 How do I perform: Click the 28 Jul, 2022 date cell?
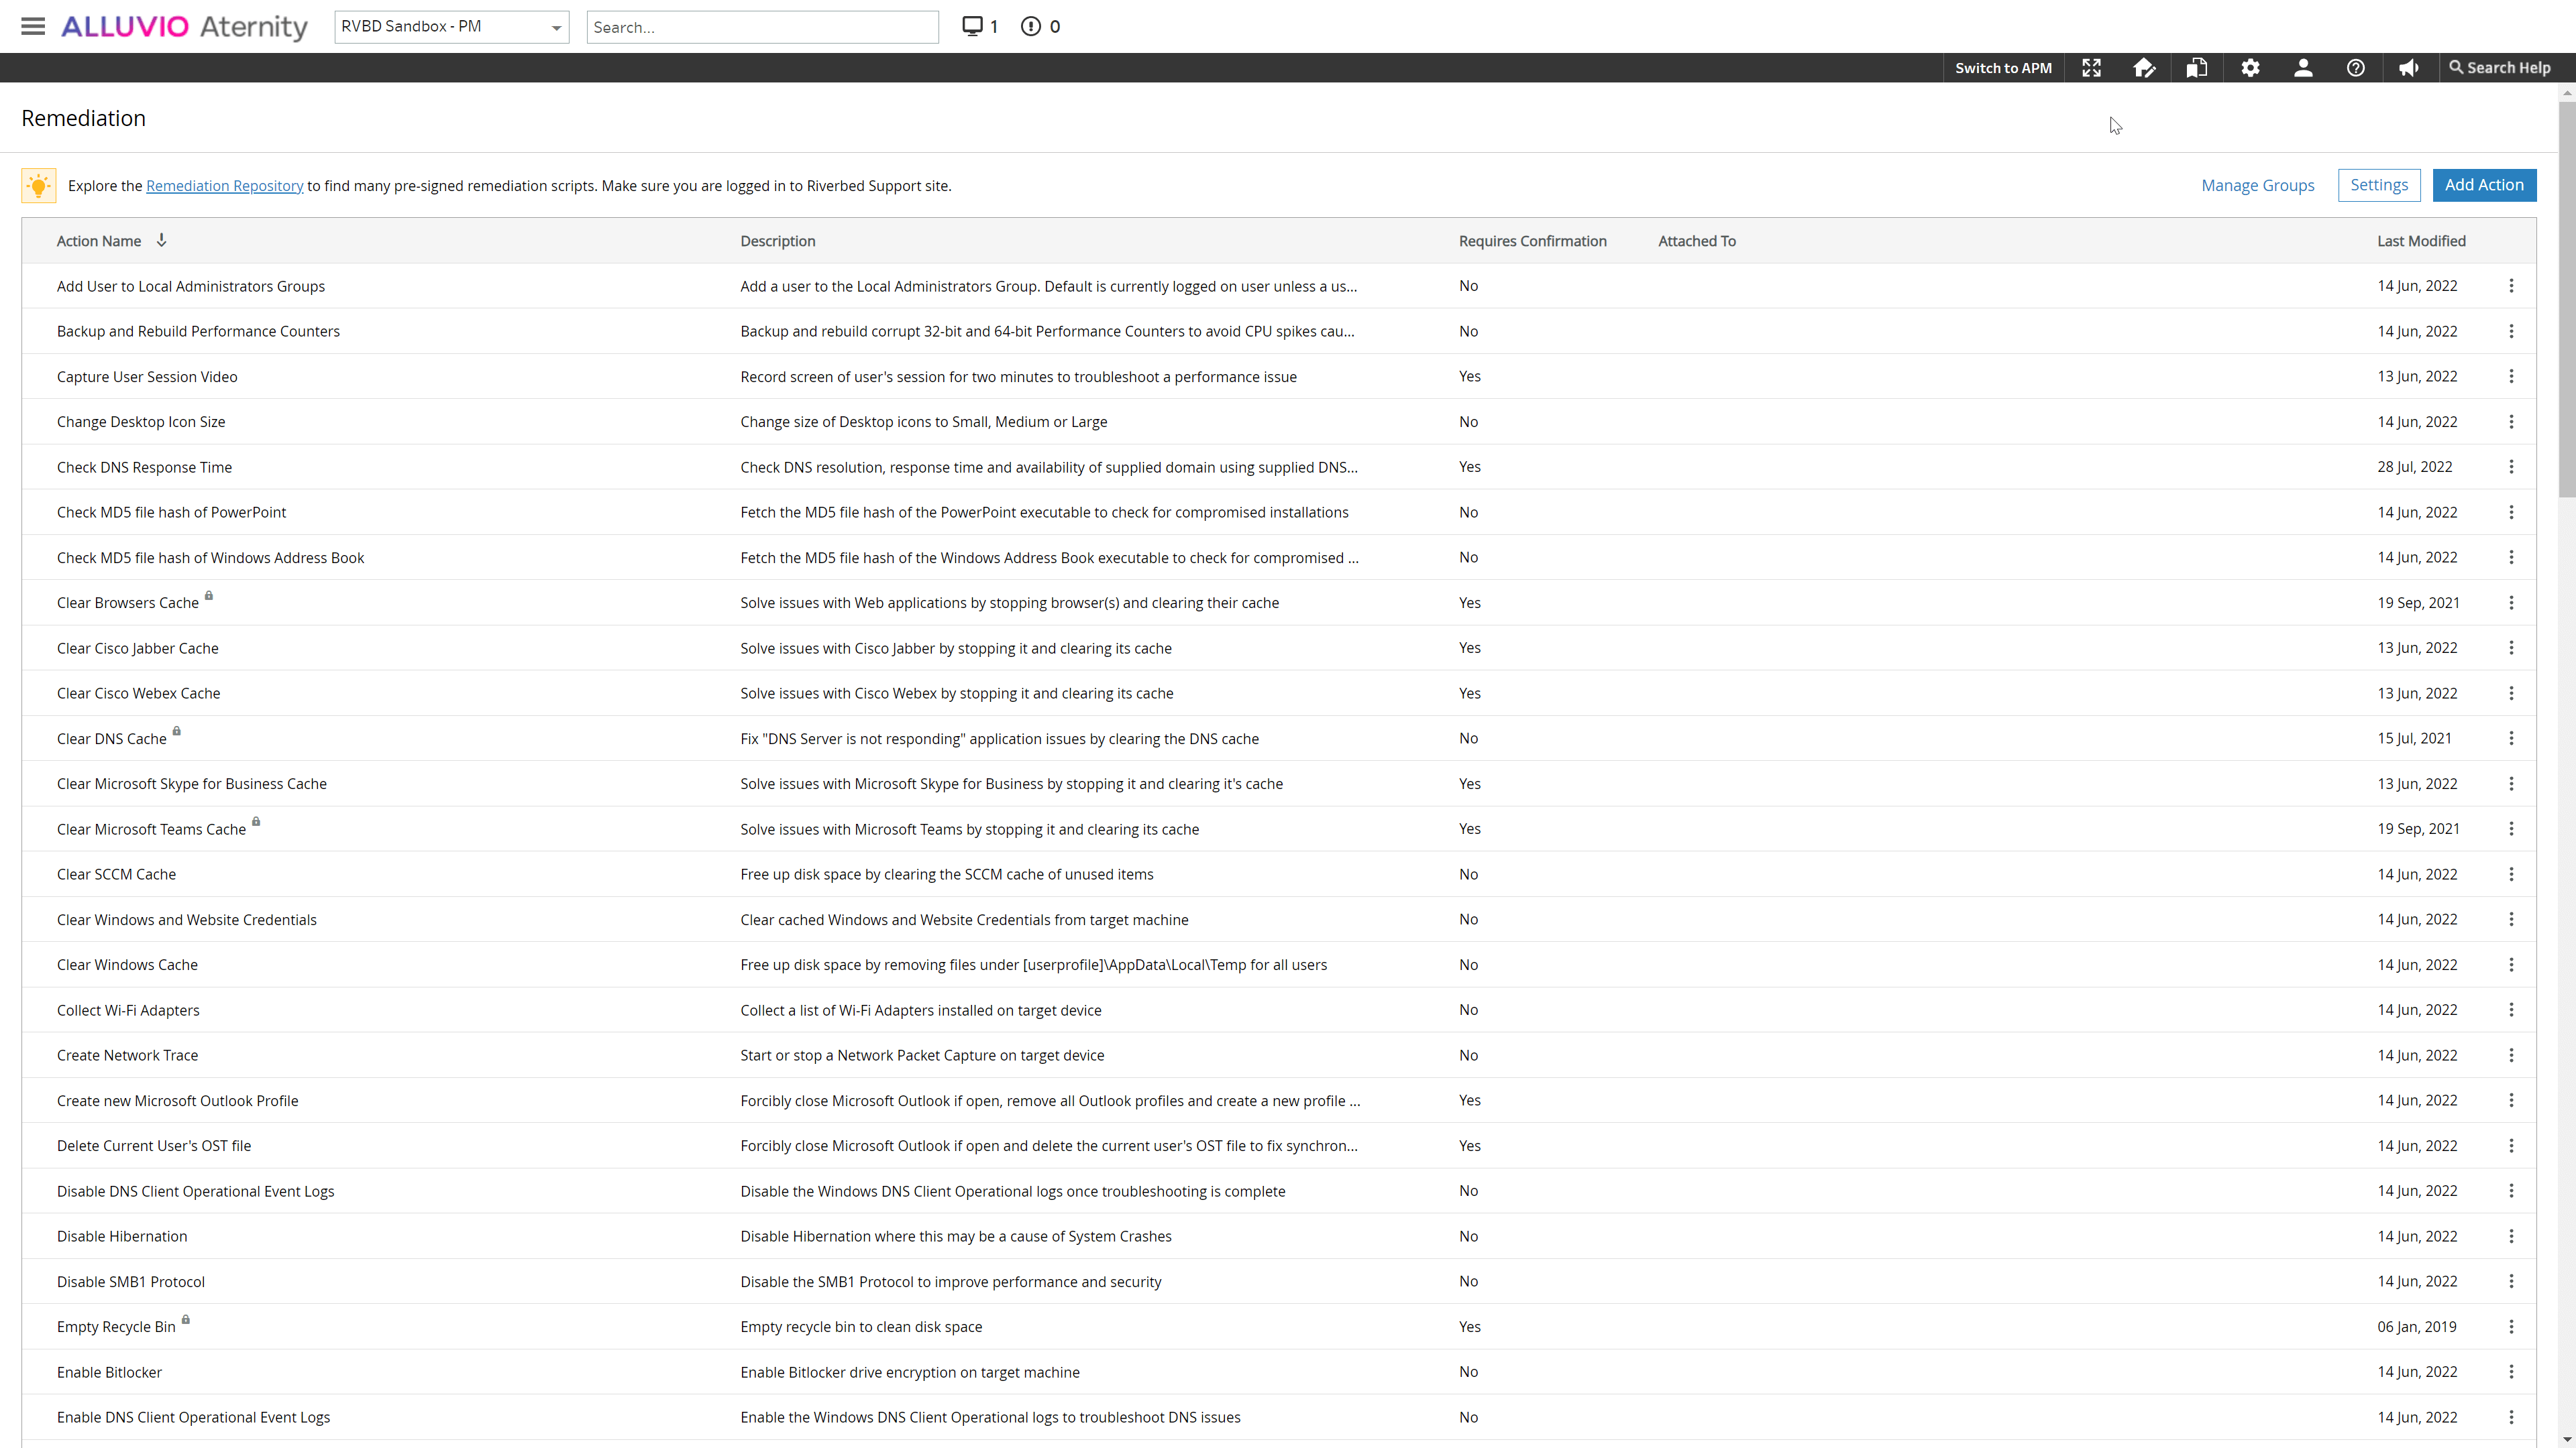click(2414, 467)
